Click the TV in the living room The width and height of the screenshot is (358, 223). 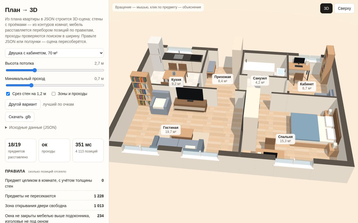click(x=190, y=94)
